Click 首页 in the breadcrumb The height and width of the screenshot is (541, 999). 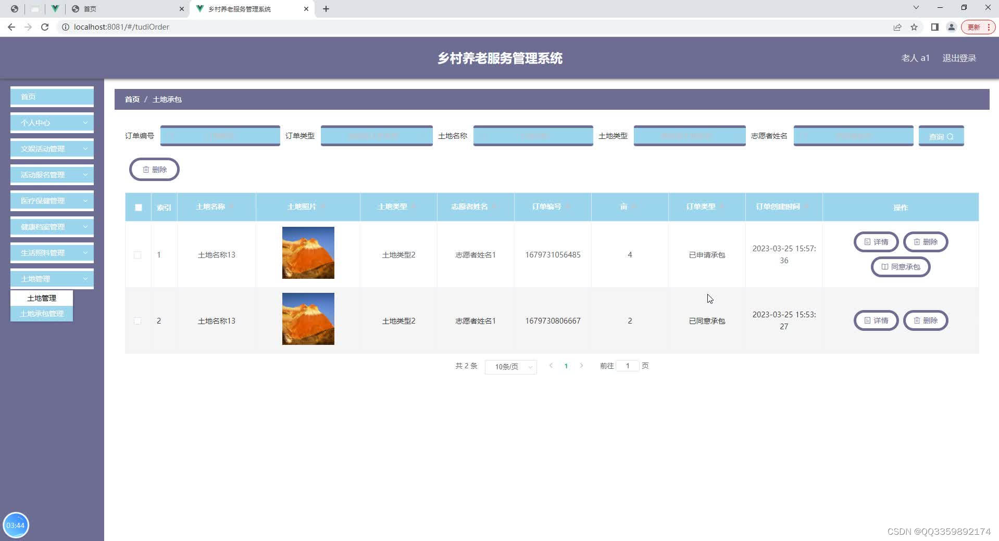click(132, 99)
